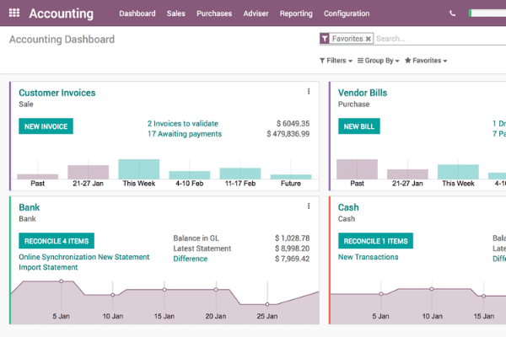Viewport: 506px width, 337px height.
Task: Expand the Group By dropdown
Action: (x=379, y=61)
